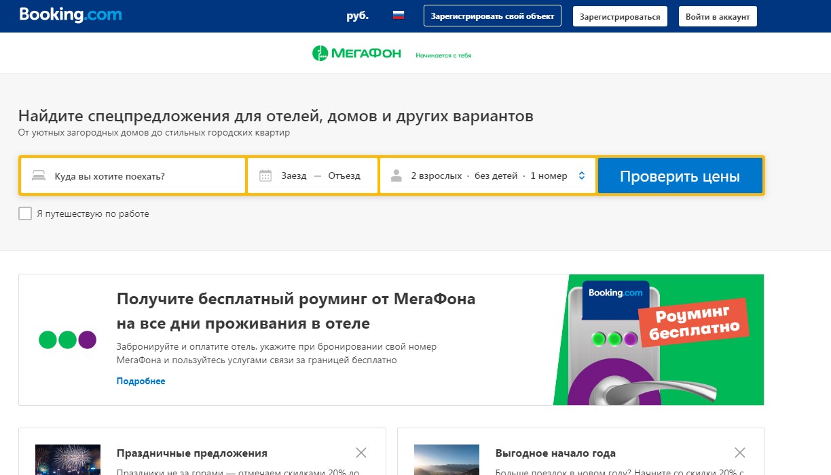Click Зарегистрировать свой объект button
The height and width of the screenshot is (475, 831).
[x=492, y=16]
